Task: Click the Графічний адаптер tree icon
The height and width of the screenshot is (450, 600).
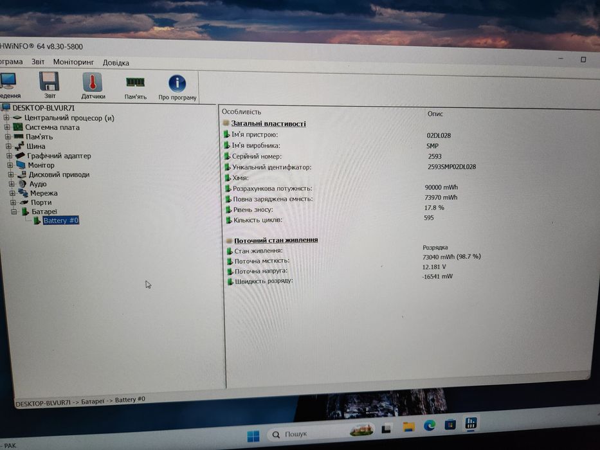Action: point(19,156)
